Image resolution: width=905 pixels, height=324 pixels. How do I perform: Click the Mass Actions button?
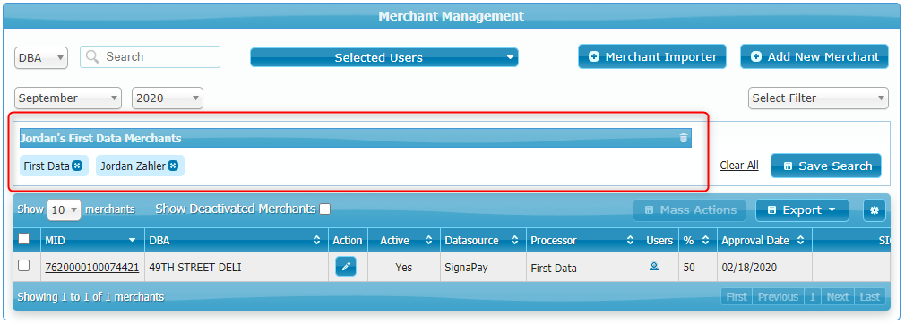(x=689, y=210)
